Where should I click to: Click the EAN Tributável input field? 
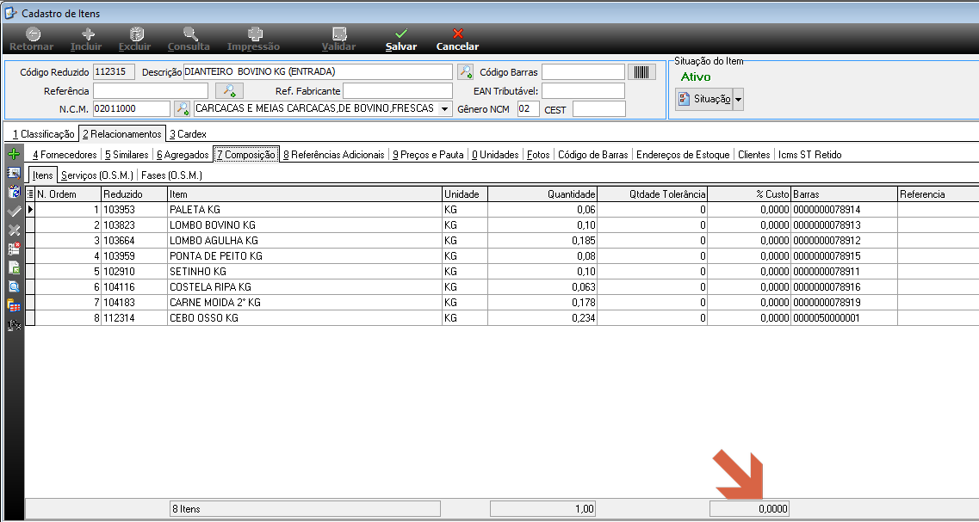(583, 91)
